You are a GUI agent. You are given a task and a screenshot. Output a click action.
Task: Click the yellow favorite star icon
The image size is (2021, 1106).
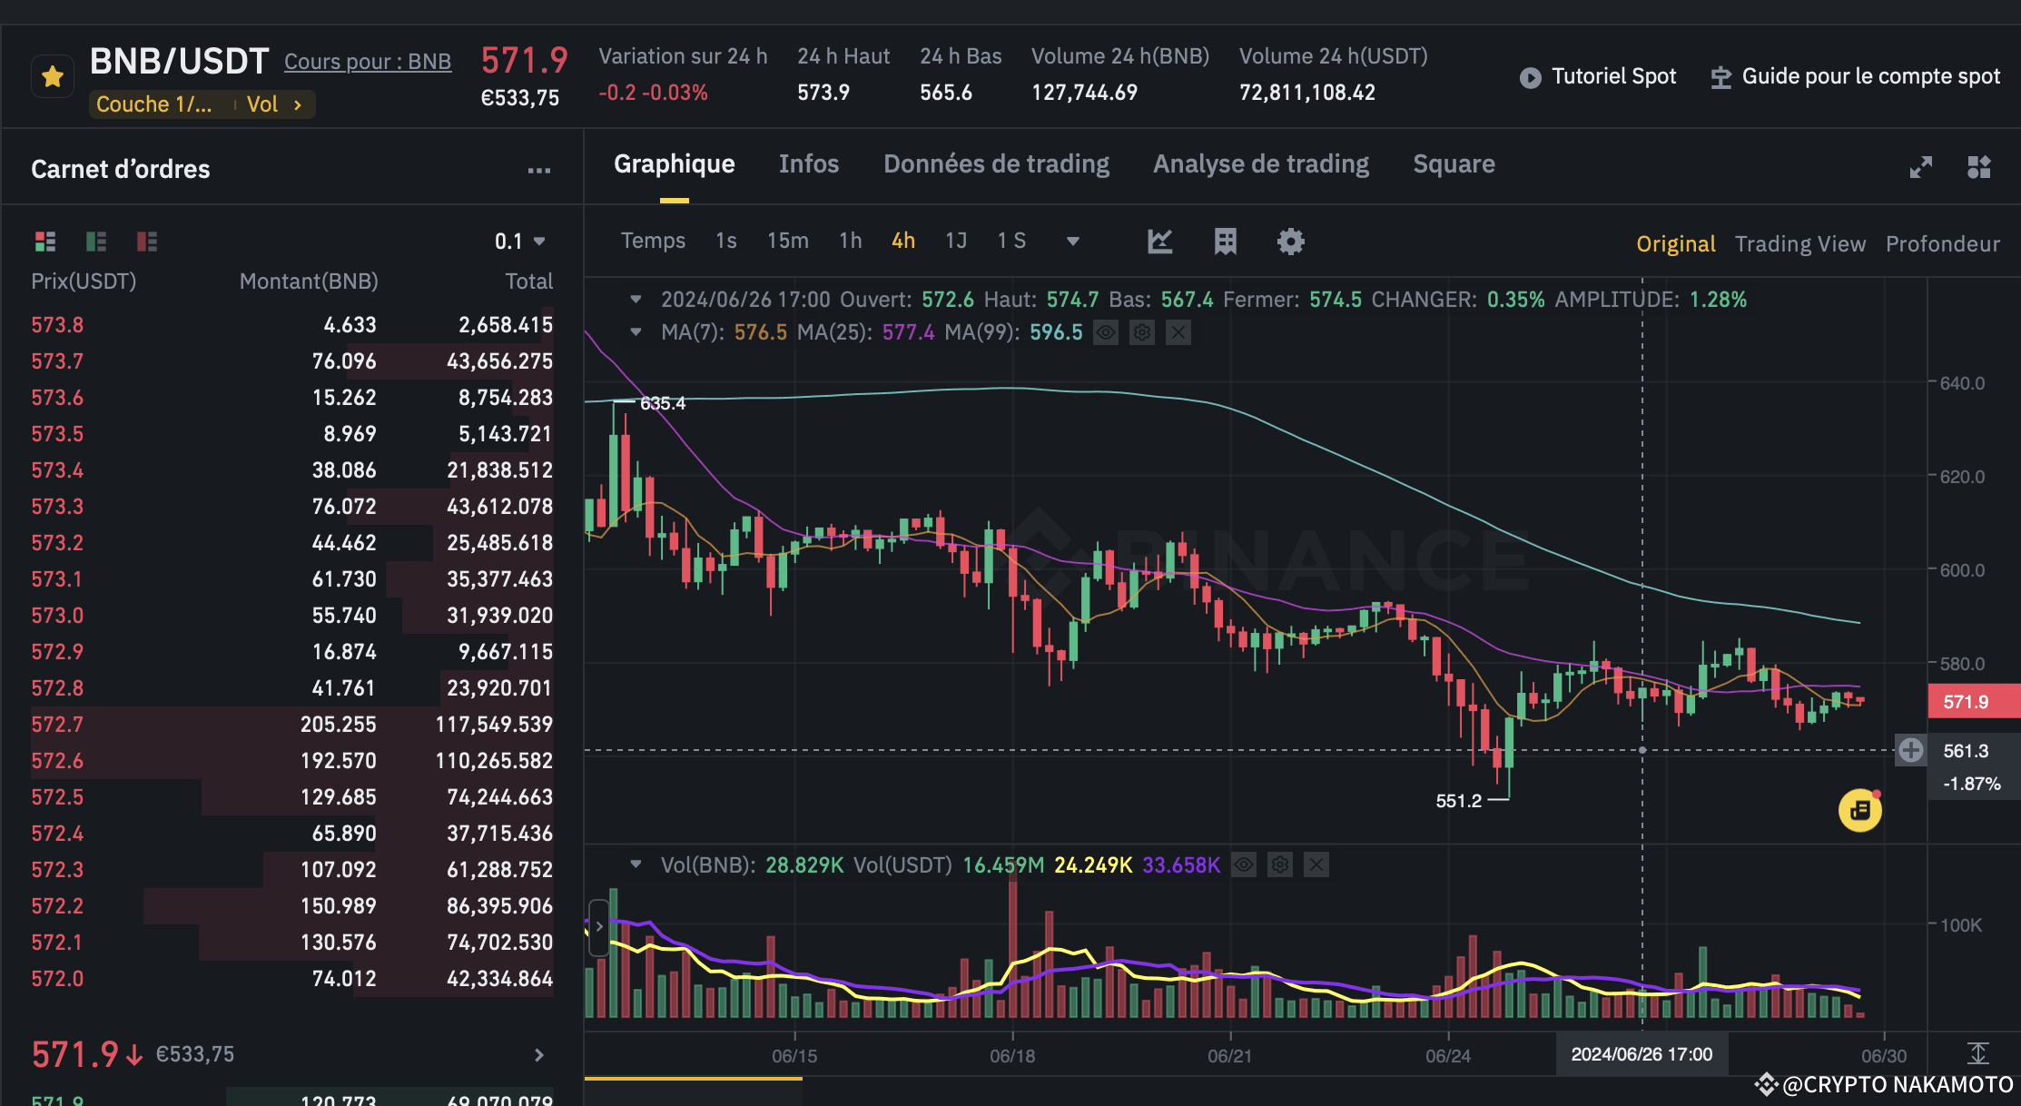click(x=53, y=77)
